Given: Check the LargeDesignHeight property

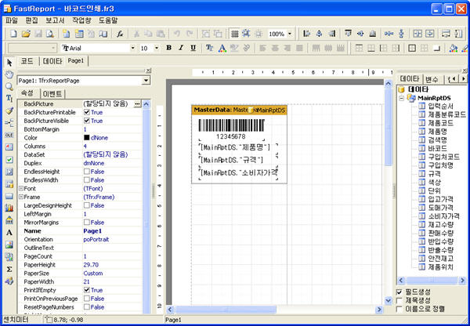Looking at the screenshot, I should [87, 205].
